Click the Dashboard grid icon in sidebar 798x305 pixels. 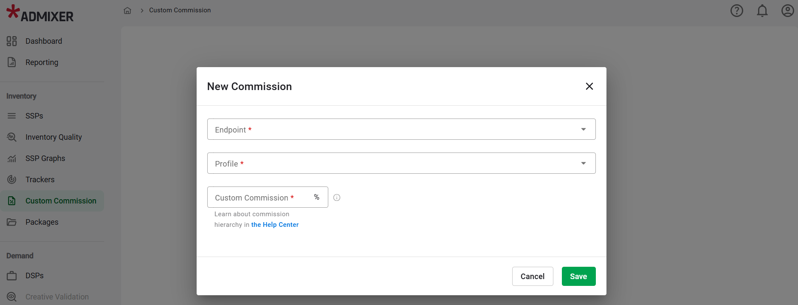(11, 41)
